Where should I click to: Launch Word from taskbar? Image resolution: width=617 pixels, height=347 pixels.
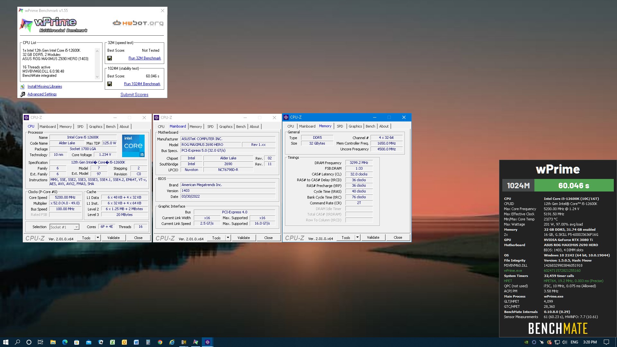[x=136, y=342]
